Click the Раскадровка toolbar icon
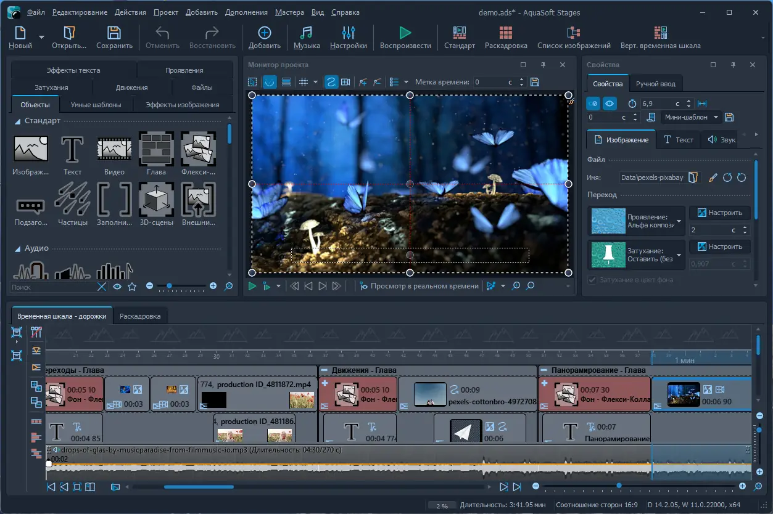This screenshot has width=773, height=514. point(505,33)
